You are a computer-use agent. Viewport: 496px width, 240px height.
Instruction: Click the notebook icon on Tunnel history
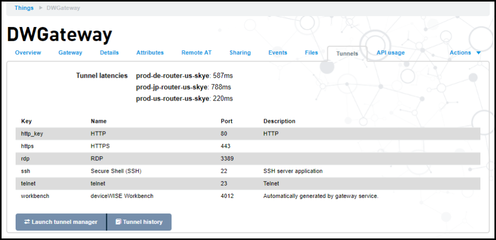coord(118,222)
